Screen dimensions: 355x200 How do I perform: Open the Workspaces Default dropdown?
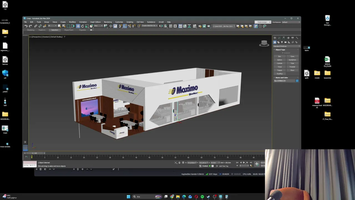[291, 22]
